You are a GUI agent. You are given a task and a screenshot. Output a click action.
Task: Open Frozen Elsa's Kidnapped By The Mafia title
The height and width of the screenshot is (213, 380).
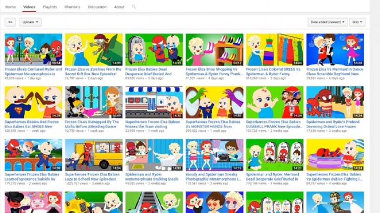pos(92,124)
